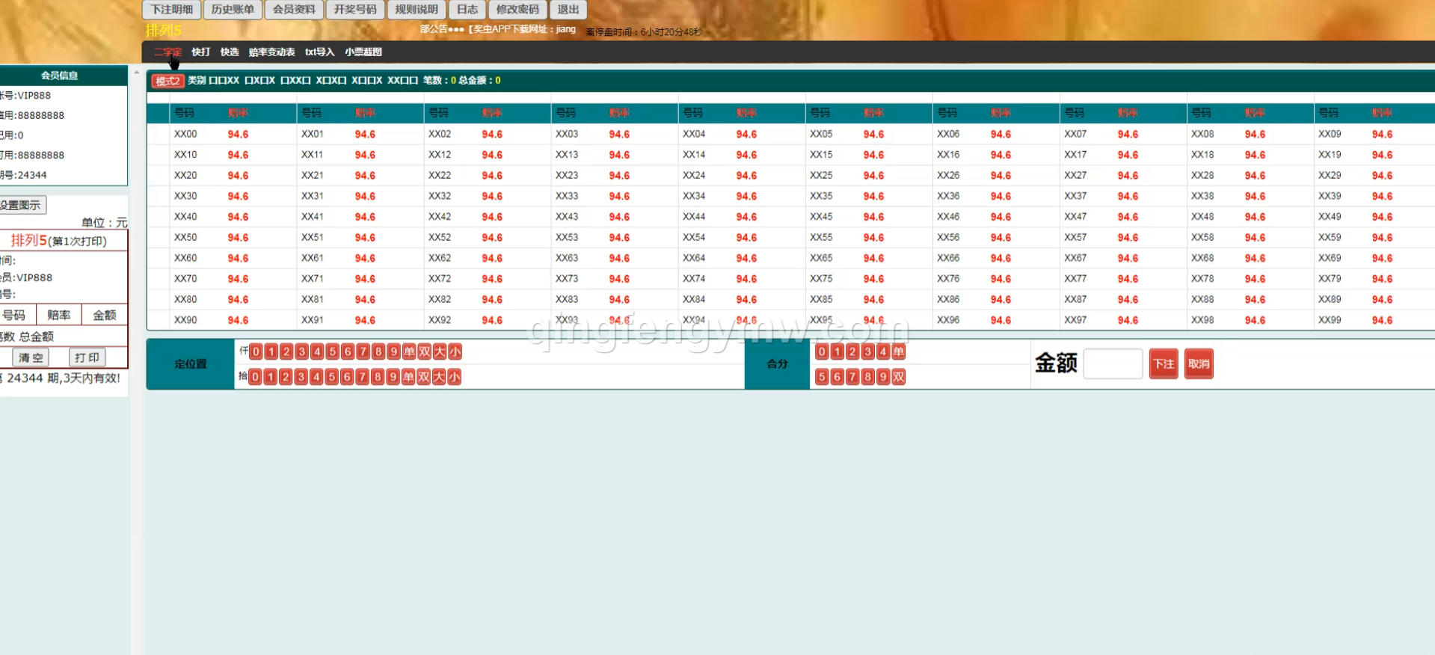Screen dimensions: 1435x655
Task: Toggle 双 in the 合分 section
Action: (898, 377)
